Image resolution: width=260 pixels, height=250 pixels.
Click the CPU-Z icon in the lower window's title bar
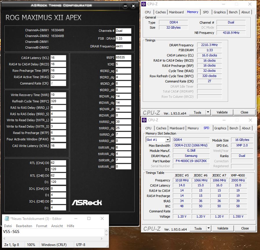[x=144, y=120]
